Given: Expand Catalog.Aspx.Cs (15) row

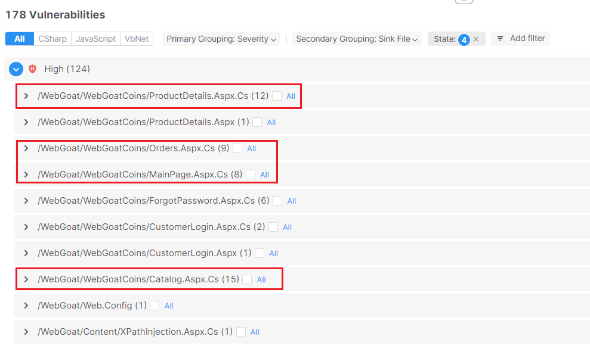Looking at the screenshot, I should [x=26, y=279].
